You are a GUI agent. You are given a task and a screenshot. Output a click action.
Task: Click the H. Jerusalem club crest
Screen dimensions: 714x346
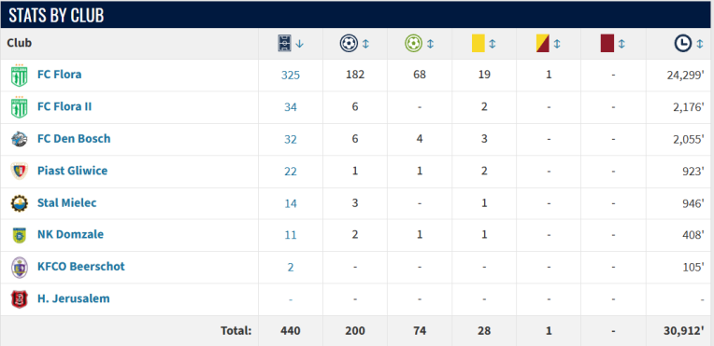[x=19, y=299]
